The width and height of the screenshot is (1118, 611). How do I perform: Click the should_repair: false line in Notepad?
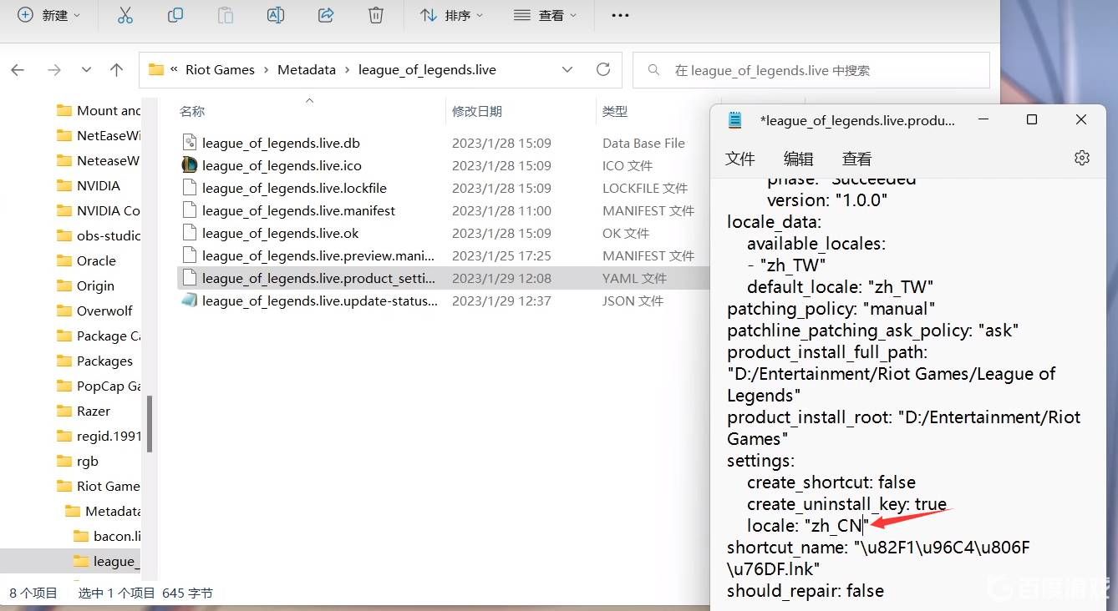[x=805, y=591]
